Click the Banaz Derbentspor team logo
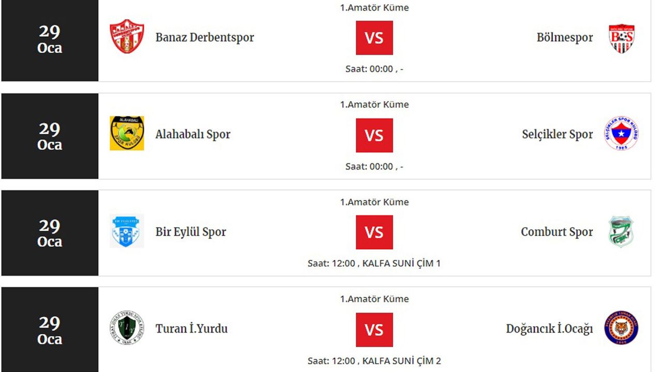 coord(127,37)
